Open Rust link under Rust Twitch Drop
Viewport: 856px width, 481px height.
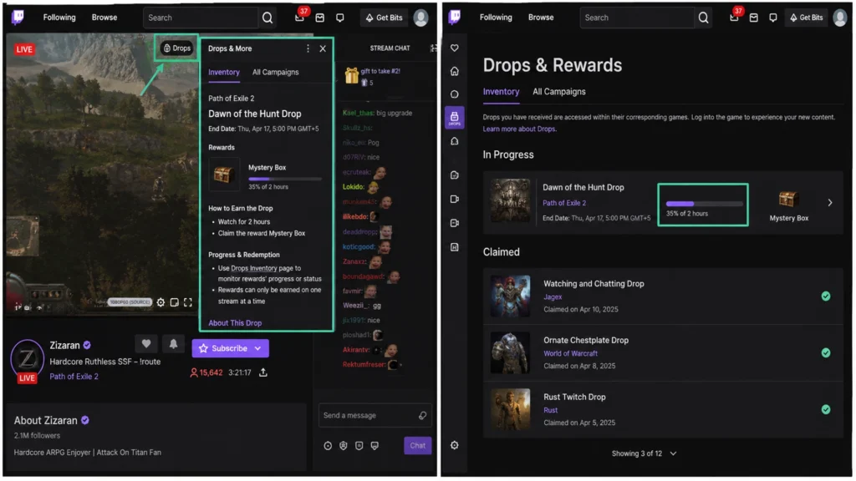click(x=550, y=410)
